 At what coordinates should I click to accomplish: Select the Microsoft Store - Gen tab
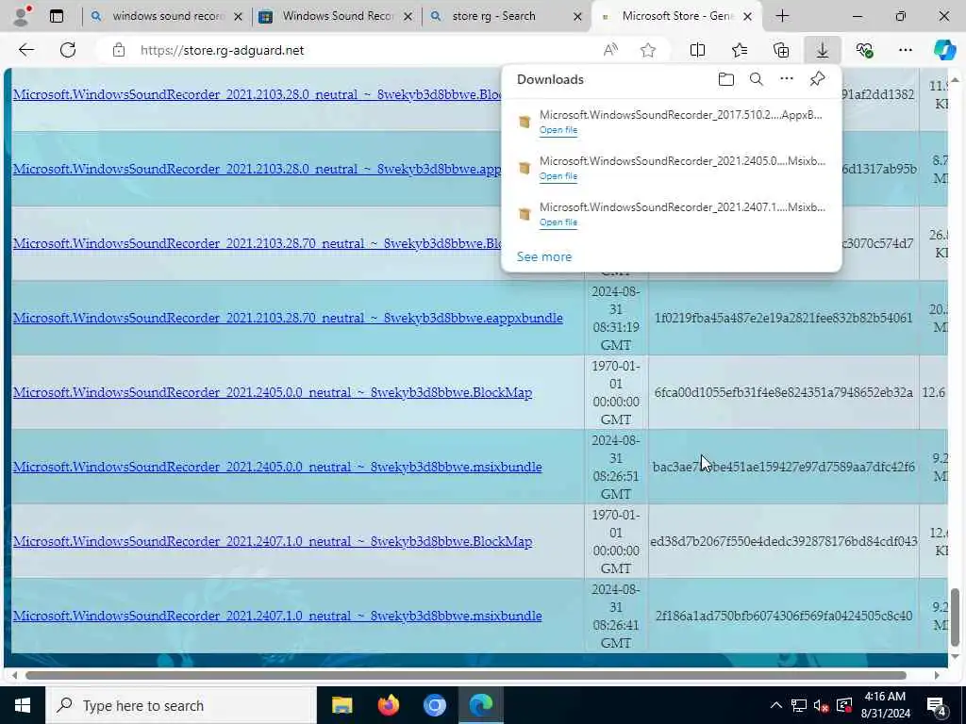click(676, 17)
